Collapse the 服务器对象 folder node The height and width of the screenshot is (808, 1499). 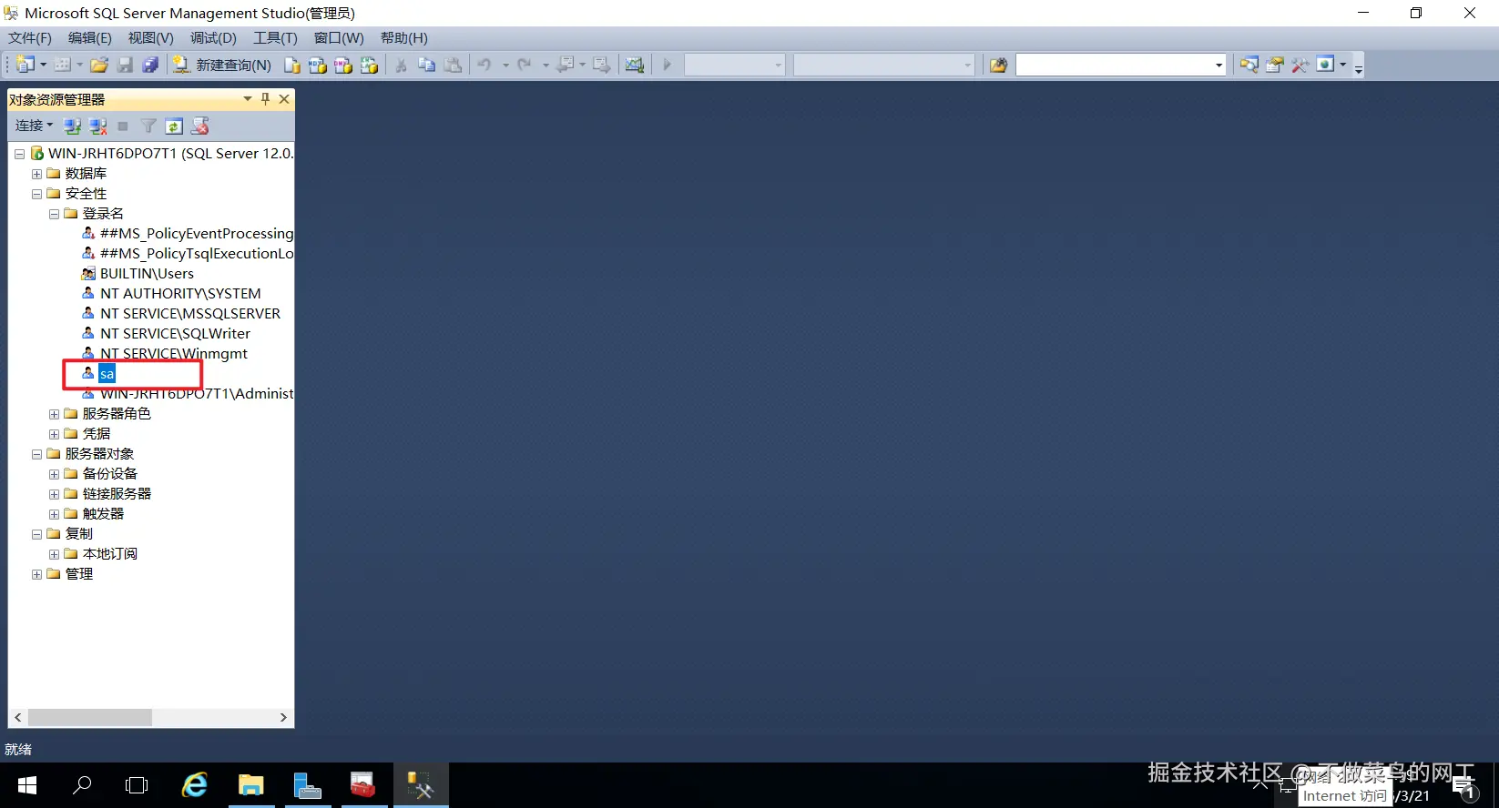pos(36,454)
